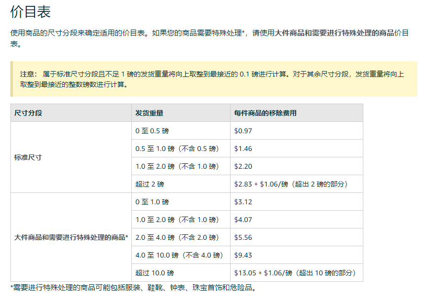Click the $13.05 + $1.06/磅 fee cell

coord(295,273)
